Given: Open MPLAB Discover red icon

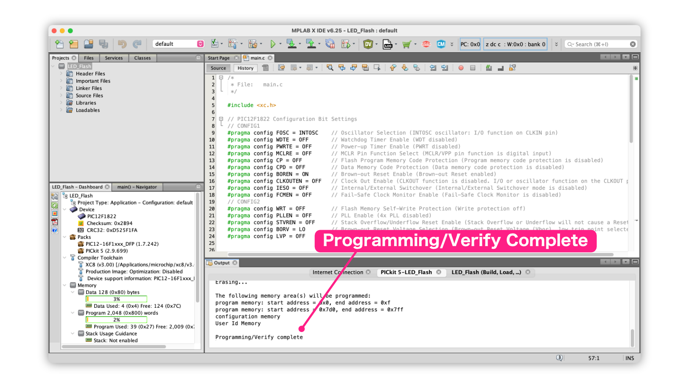Looking at the screenshot, I should click(x=426, y=44).
